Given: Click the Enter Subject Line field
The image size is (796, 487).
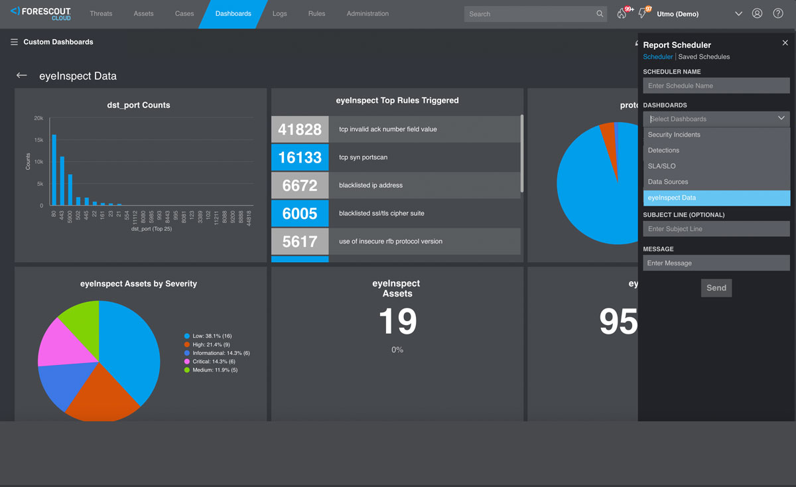Looking at the screenshot, I should [x=716, y=229].
